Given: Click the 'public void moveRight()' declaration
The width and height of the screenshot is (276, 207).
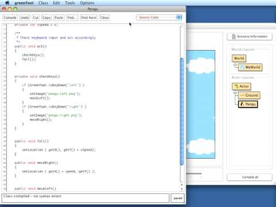Looking at the screenshot, I should [x=36, y=163].
